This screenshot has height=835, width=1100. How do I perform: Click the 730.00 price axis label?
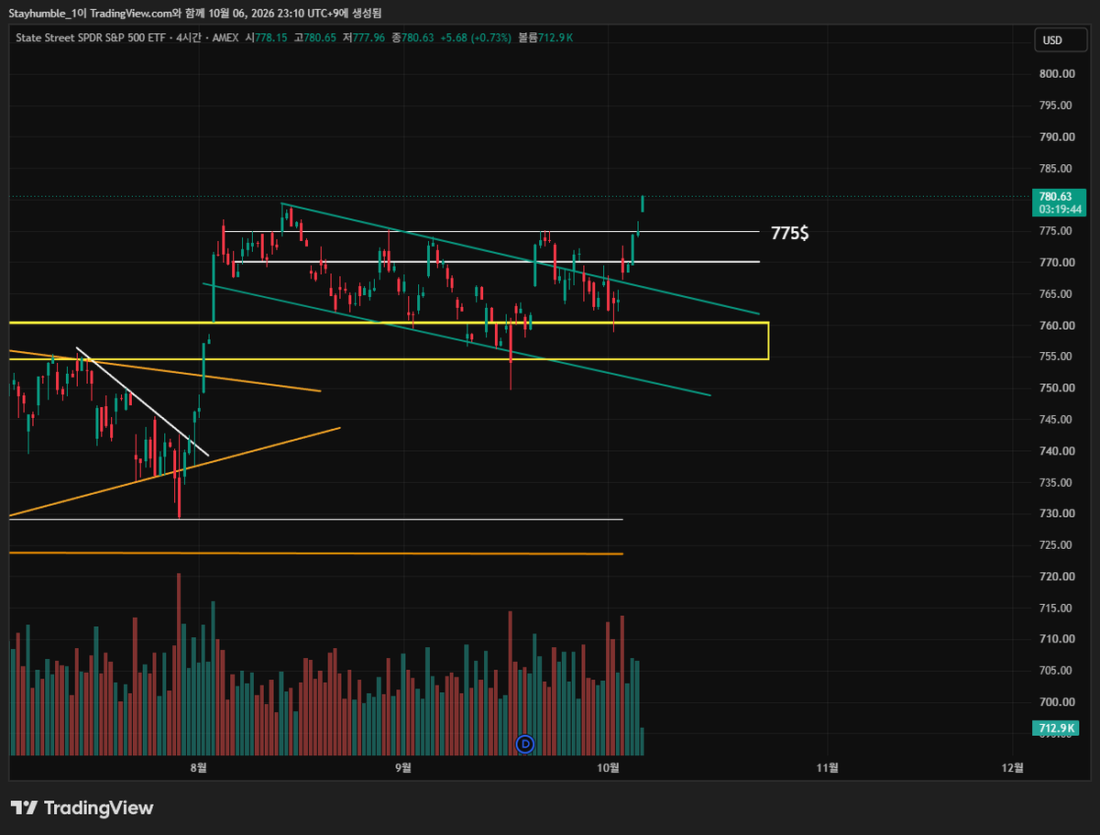1057,513
